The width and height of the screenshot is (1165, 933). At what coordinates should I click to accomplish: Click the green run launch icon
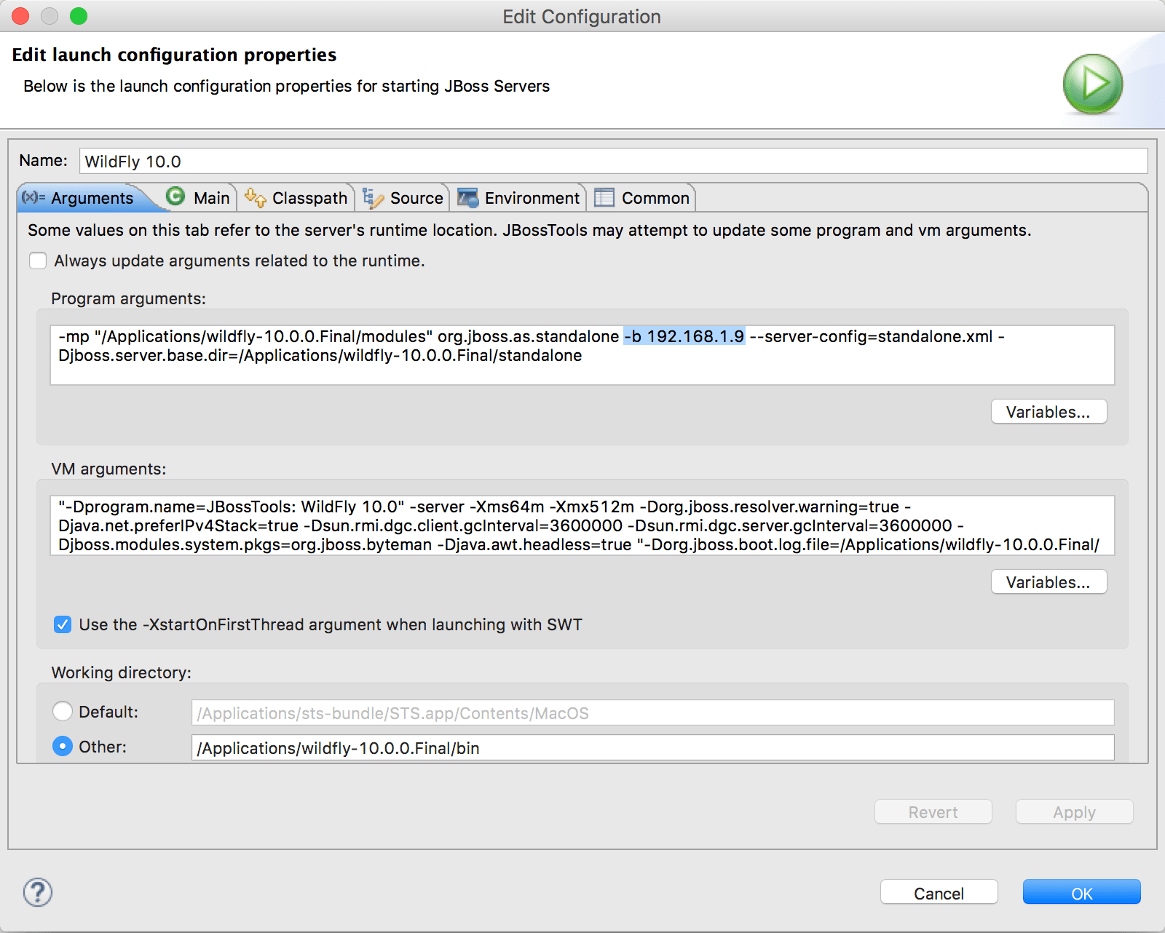tap(1092, 84)
